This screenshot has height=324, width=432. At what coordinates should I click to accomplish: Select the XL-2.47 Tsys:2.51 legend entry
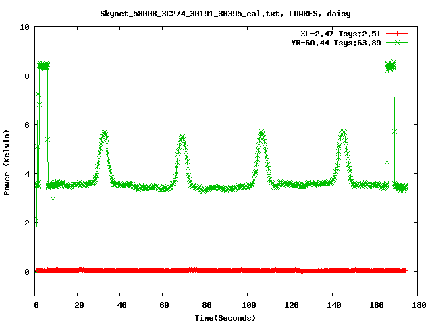[x=340, y=34]
